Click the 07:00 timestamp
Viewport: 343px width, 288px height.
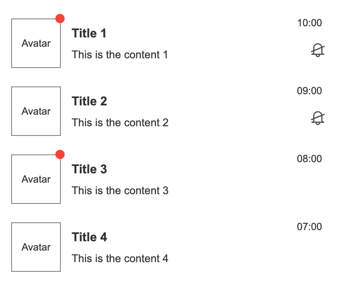pos(310,227)
